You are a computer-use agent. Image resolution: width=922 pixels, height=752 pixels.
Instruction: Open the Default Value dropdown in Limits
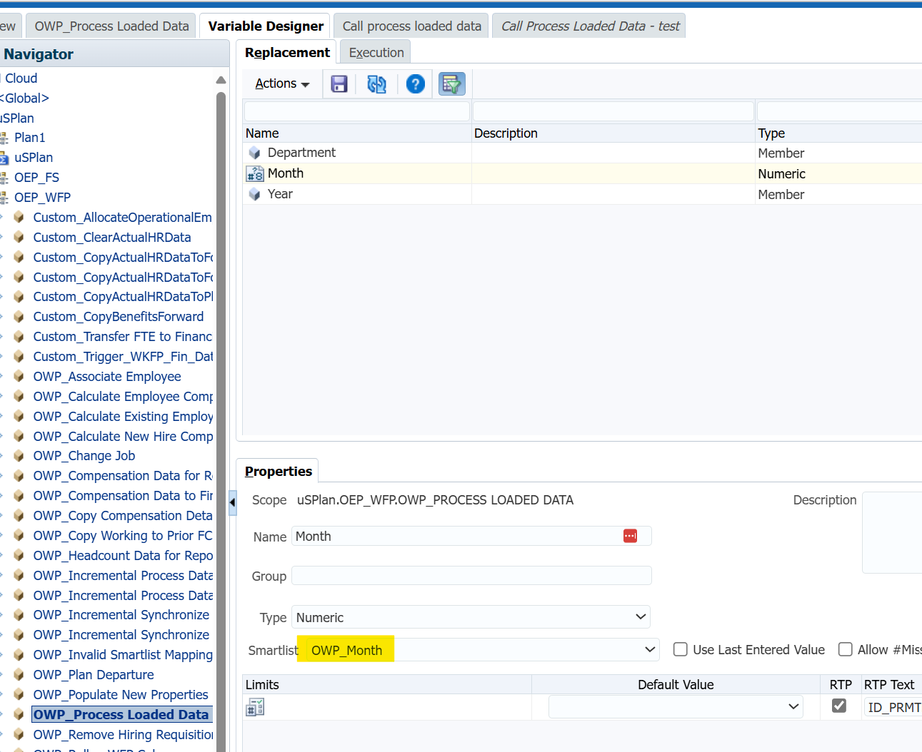click(x=793, y=706)
